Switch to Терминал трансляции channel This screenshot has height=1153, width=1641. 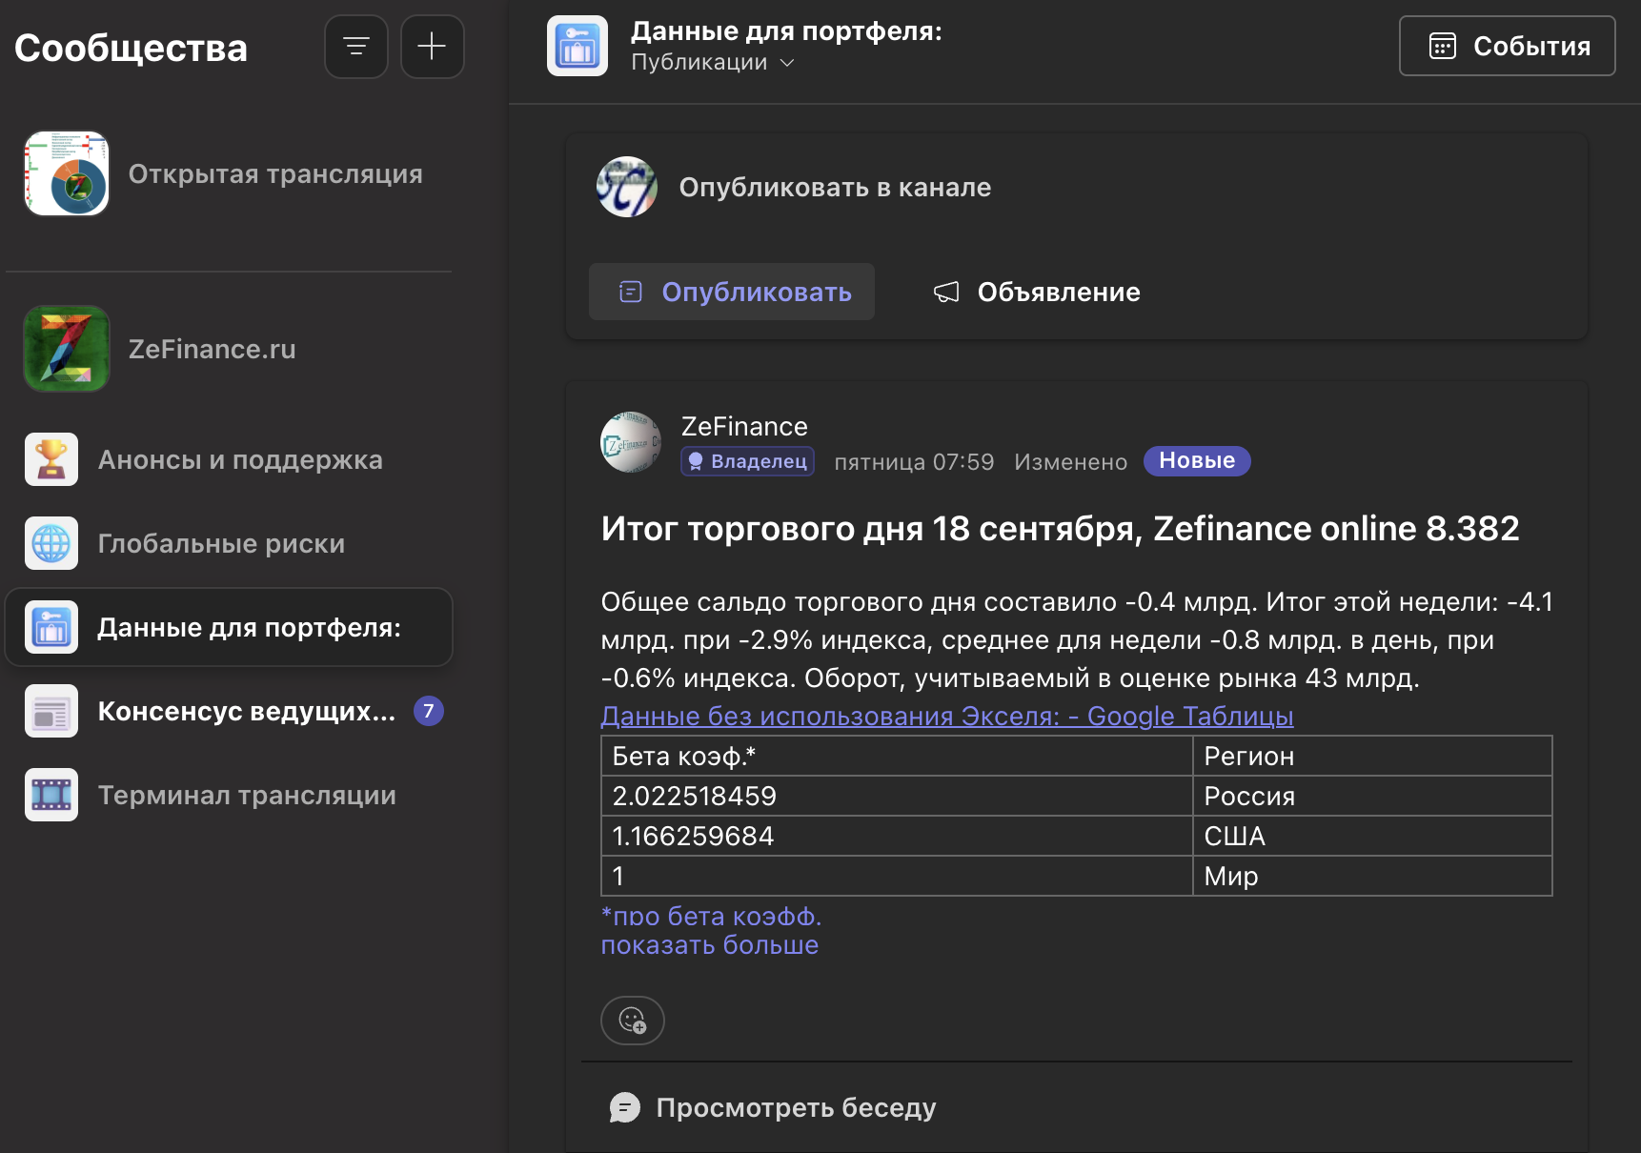(x=229, y=795)
